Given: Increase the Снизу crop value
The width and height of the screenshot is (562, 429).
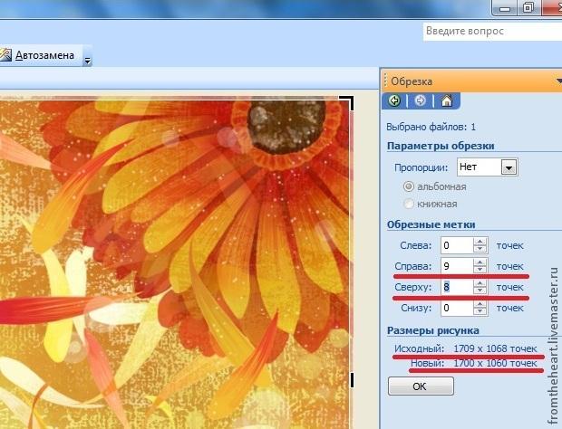Looking at the screenshot, I should tap(480, 304).
